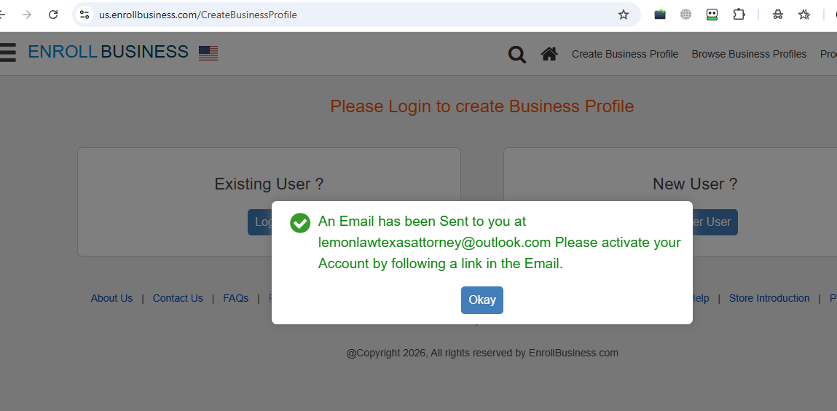This screenshot has width=837, height=411.
Task: Click the search magnifier icon
Action: click(516, 54)
